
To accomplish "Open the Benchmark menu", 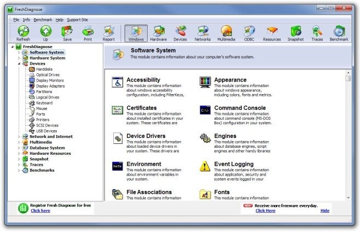I will (43, 20).
